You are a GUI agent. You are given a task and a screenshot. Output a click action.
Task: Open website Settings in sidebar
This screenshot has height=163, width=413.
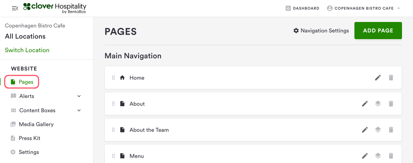tap(29, 152)
